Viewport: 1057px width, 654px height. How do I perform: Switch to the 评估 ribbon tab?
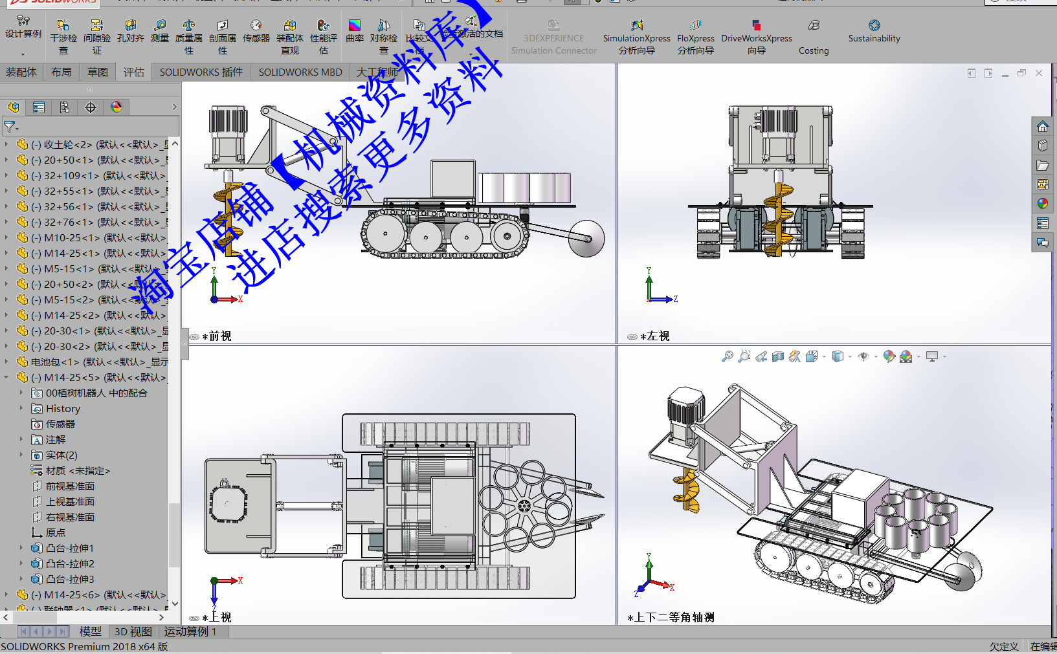[x=134, y=72]
